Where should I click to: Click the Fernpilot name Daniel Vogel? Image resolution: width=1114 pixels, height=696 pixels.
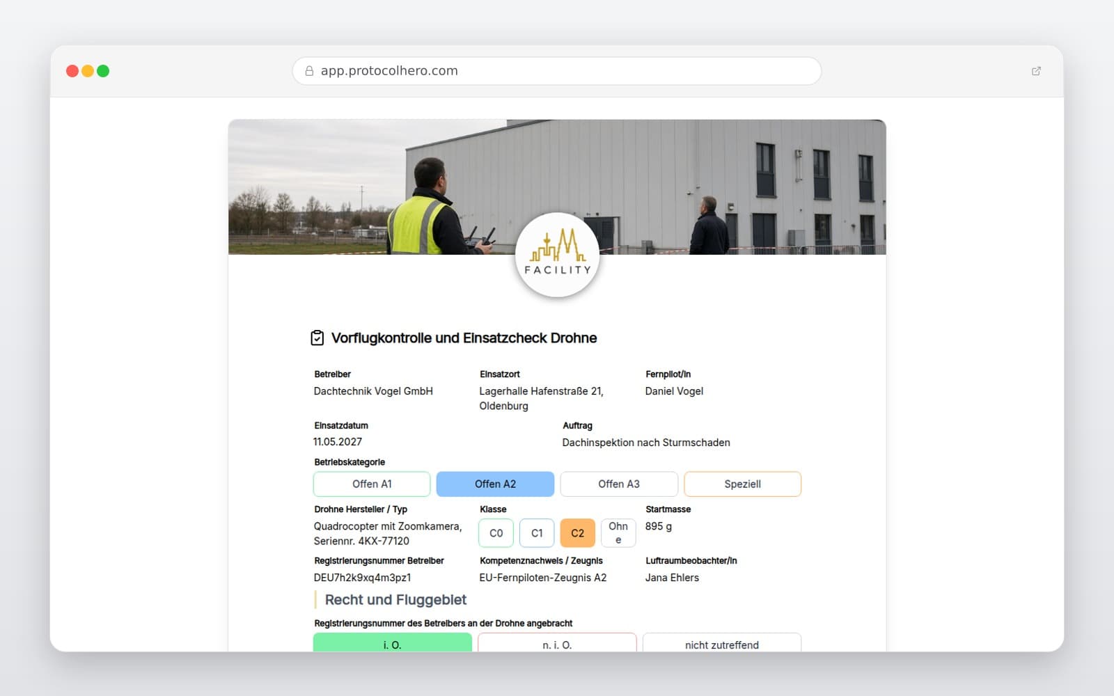(x=674, y=391)
